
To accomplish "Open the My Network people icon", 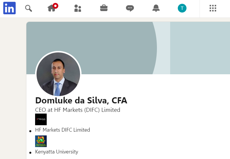I will pos(77,8).
